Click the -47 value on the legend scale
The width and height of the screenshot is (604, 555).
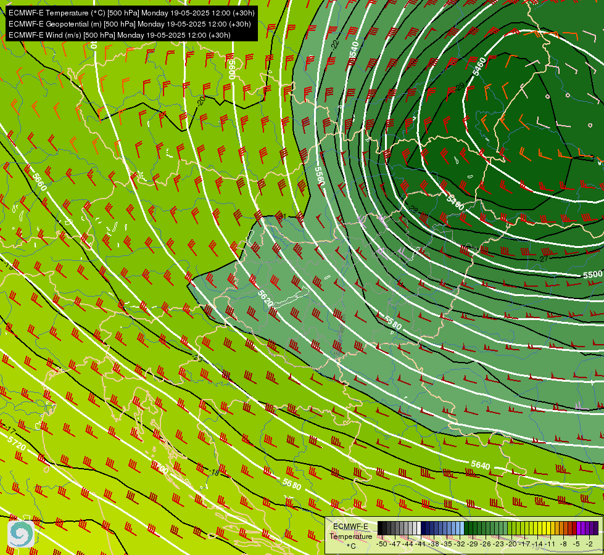pyautogui.click(x=396, y=544)
